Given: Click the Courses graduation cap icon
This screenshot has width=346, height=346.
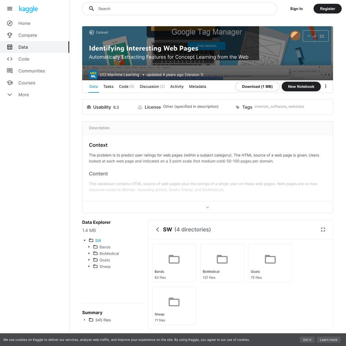Looking at the screenshot, I should (x=10, y=83).
